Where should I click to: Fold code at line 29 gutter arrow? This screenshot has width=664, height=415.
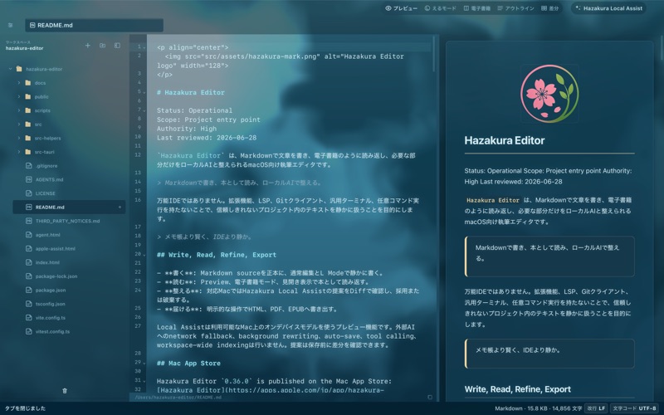(144, 363)
